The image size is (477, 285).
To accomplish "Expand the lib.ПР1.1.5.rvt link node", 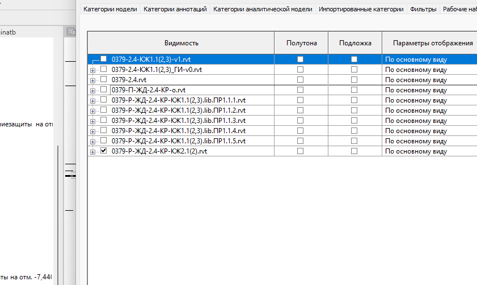I will click(93, 142).
